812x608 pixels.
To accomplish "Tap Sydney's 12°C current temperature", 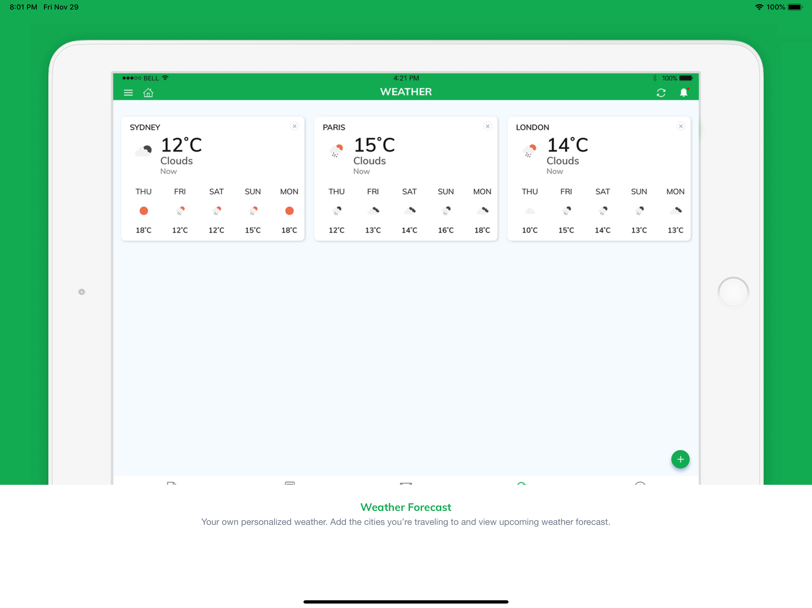I will pyautogui.click(x=181, y=145).
